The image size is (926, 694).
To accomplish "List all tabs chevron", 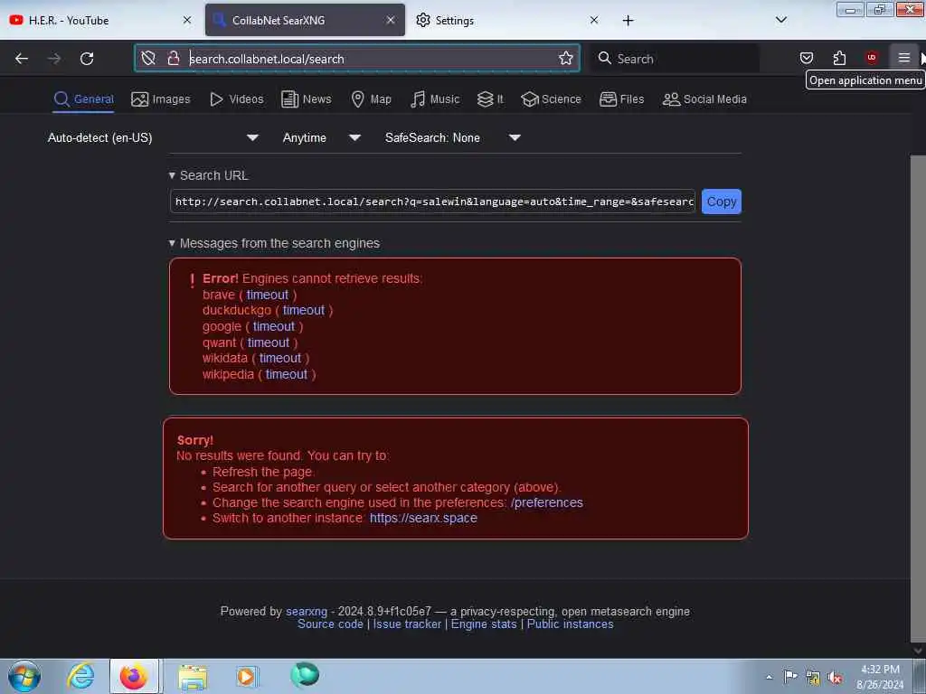I will [780, 20].
